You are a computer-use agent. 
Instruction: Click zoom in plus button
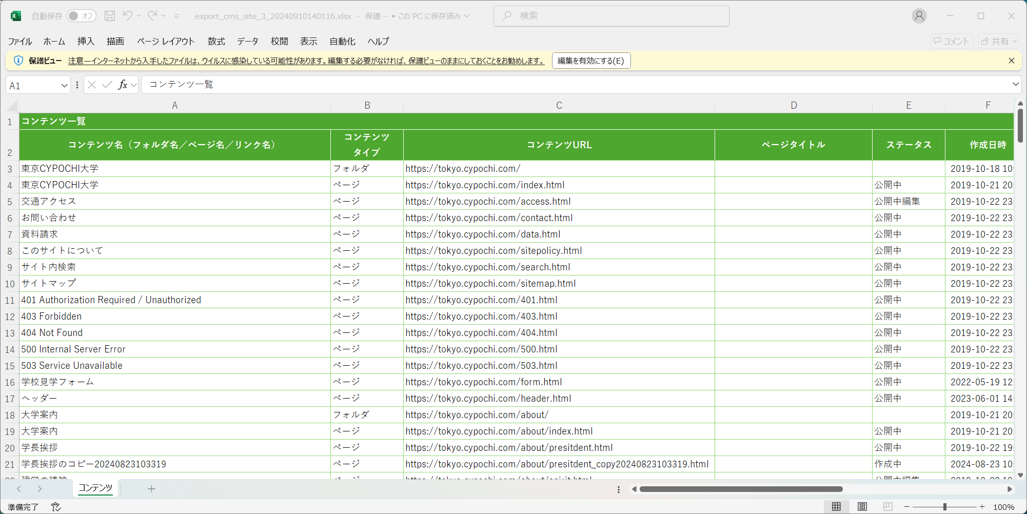(982, 507)
